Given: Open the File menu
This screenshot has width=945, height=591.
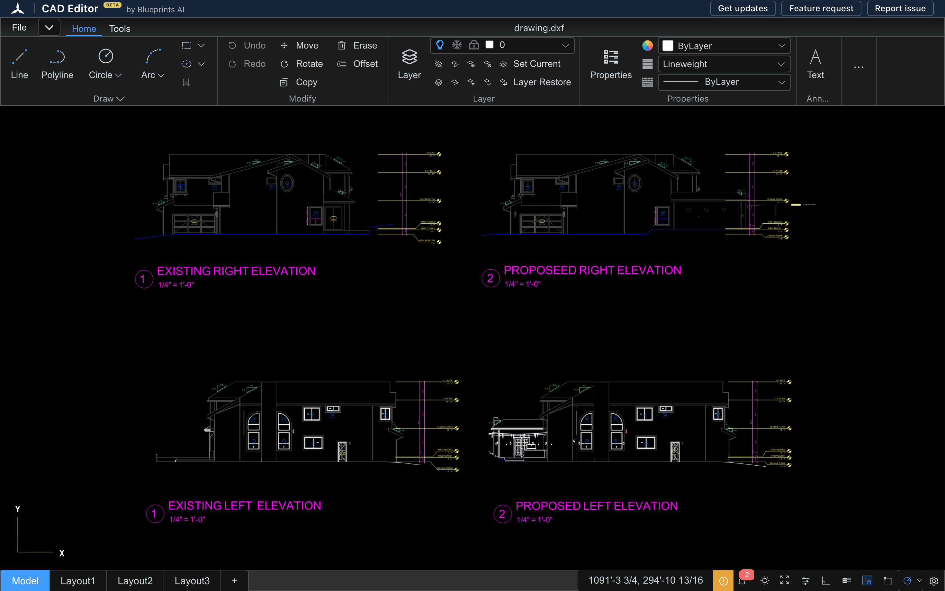Looking at the screenshot, I should (x=19, y=27).
